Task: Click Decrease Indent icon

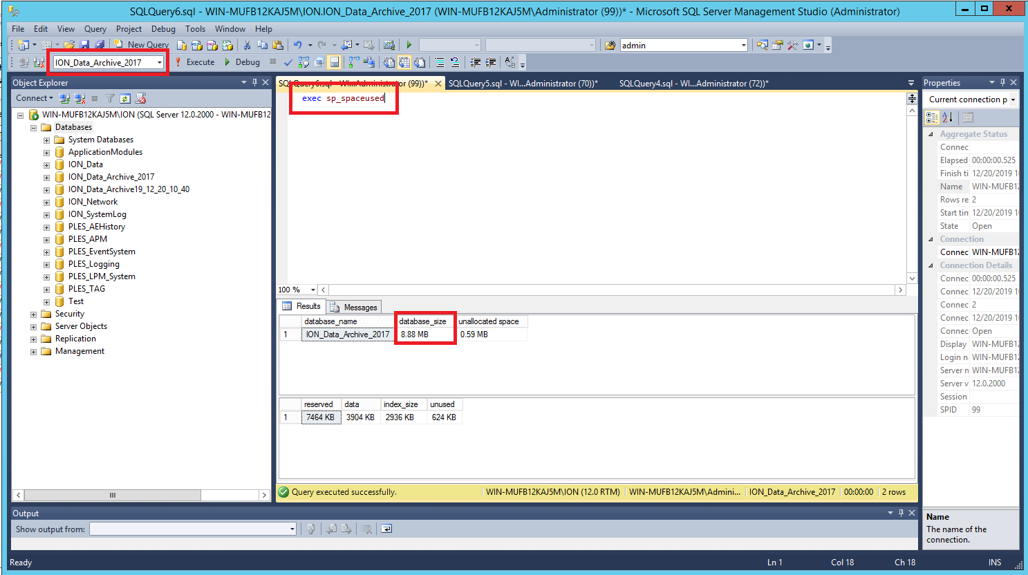Action: (x=476, y=62)
